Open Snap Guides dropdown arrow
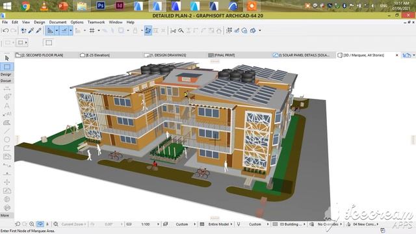This screenshot has height=234, width=416. coord(71,31)
